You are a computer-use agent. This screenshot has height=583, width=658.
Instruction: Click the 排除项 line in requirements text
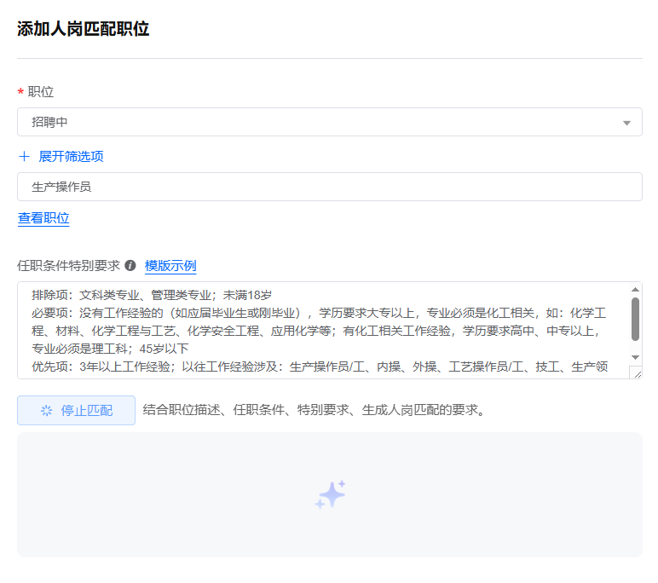click(x=152, y=295)
